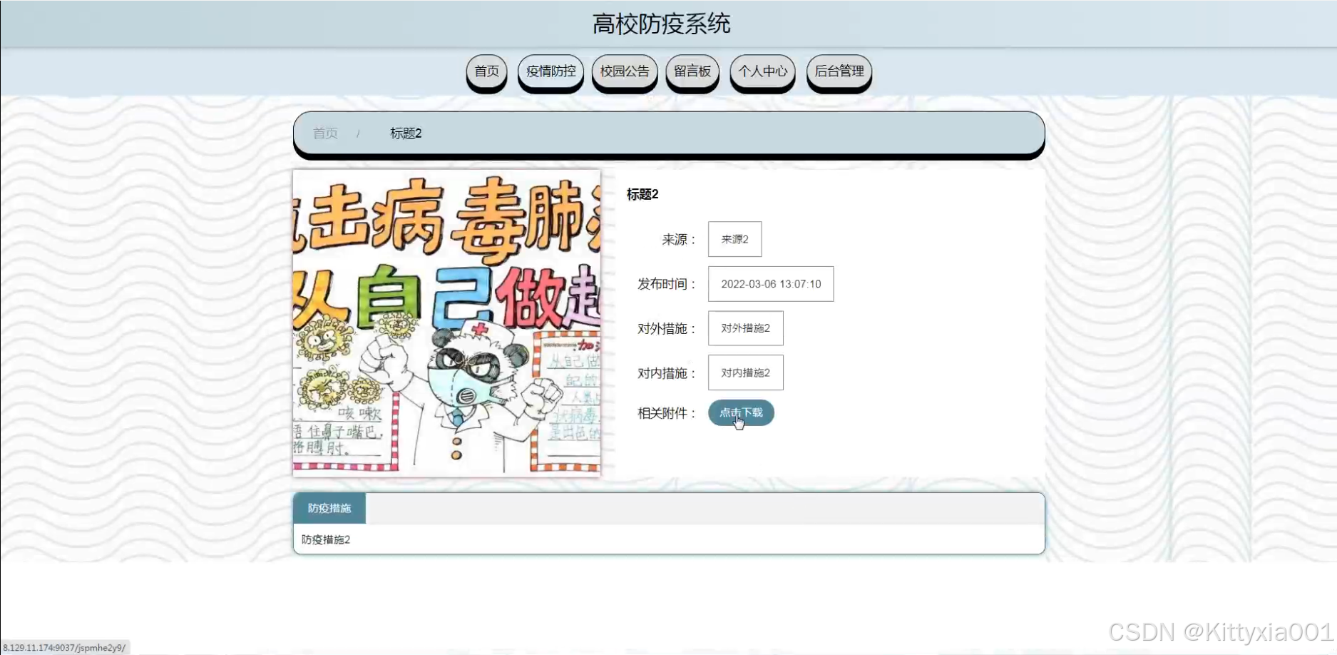Click the 对内措施： label
Viewport: 1337px width, 655px height.
tap(667, 373)
